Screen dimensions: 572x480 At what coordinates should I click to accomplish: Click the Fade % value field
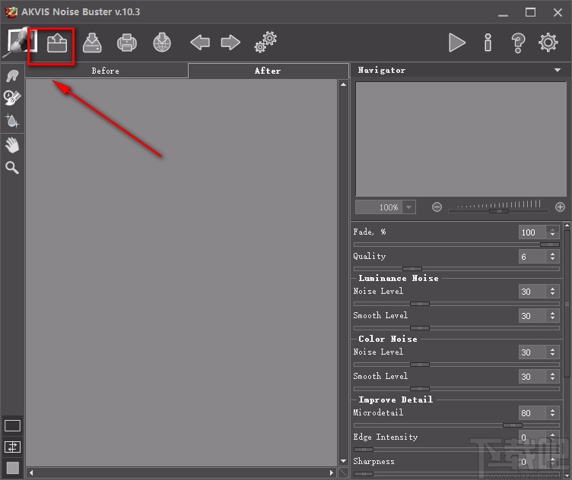[532, 232]
